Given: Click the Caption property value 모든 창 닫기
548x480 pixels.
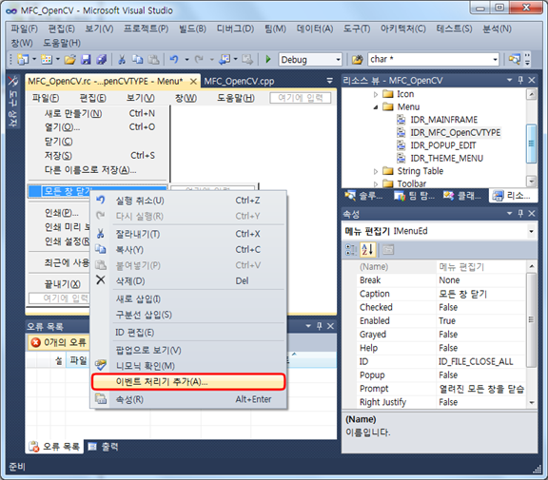Looking at the screenshot, I should (480, 294).
